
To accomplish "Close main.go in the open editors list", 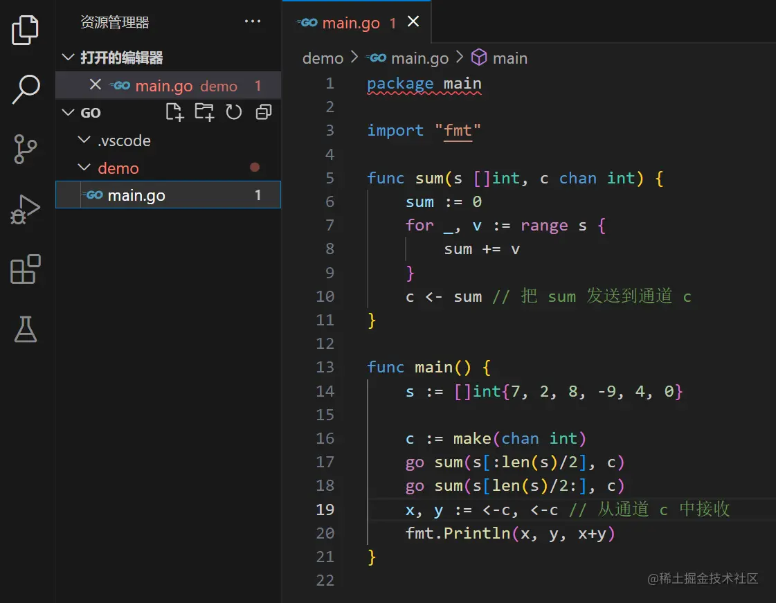I will pyautogui.click(x=96, y=84).
